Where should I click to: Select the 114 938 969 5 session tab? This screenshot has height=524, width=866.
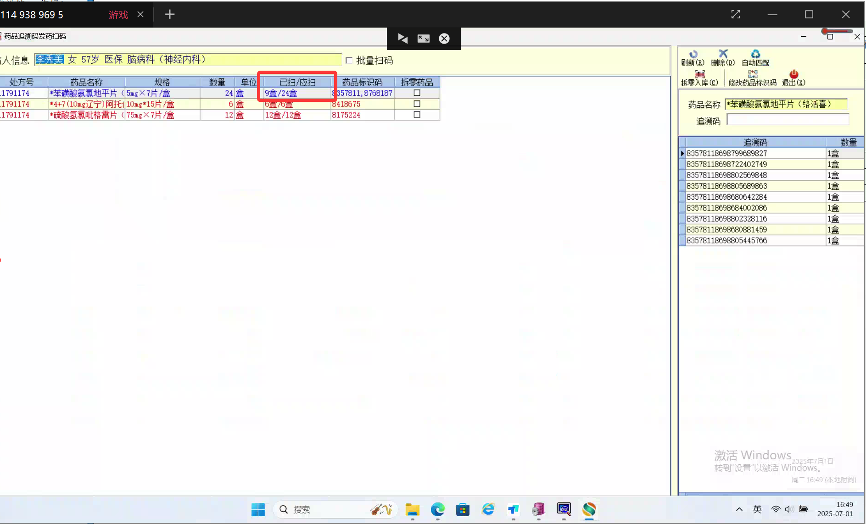(32, 15)
